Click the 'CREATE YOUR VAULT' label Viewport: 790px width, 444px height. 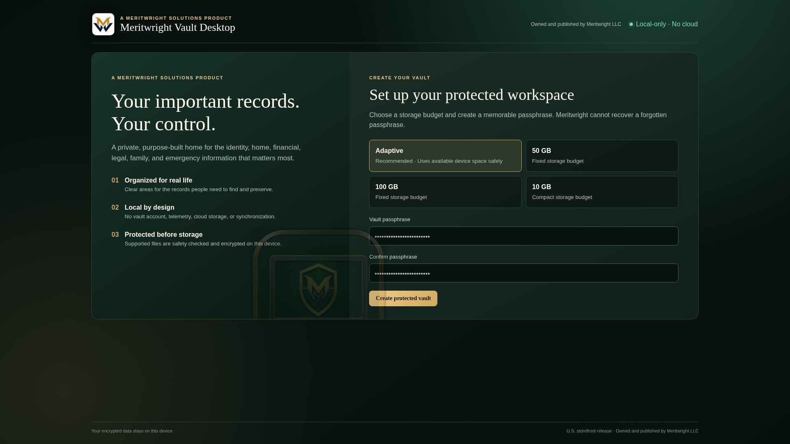point(400,78)
